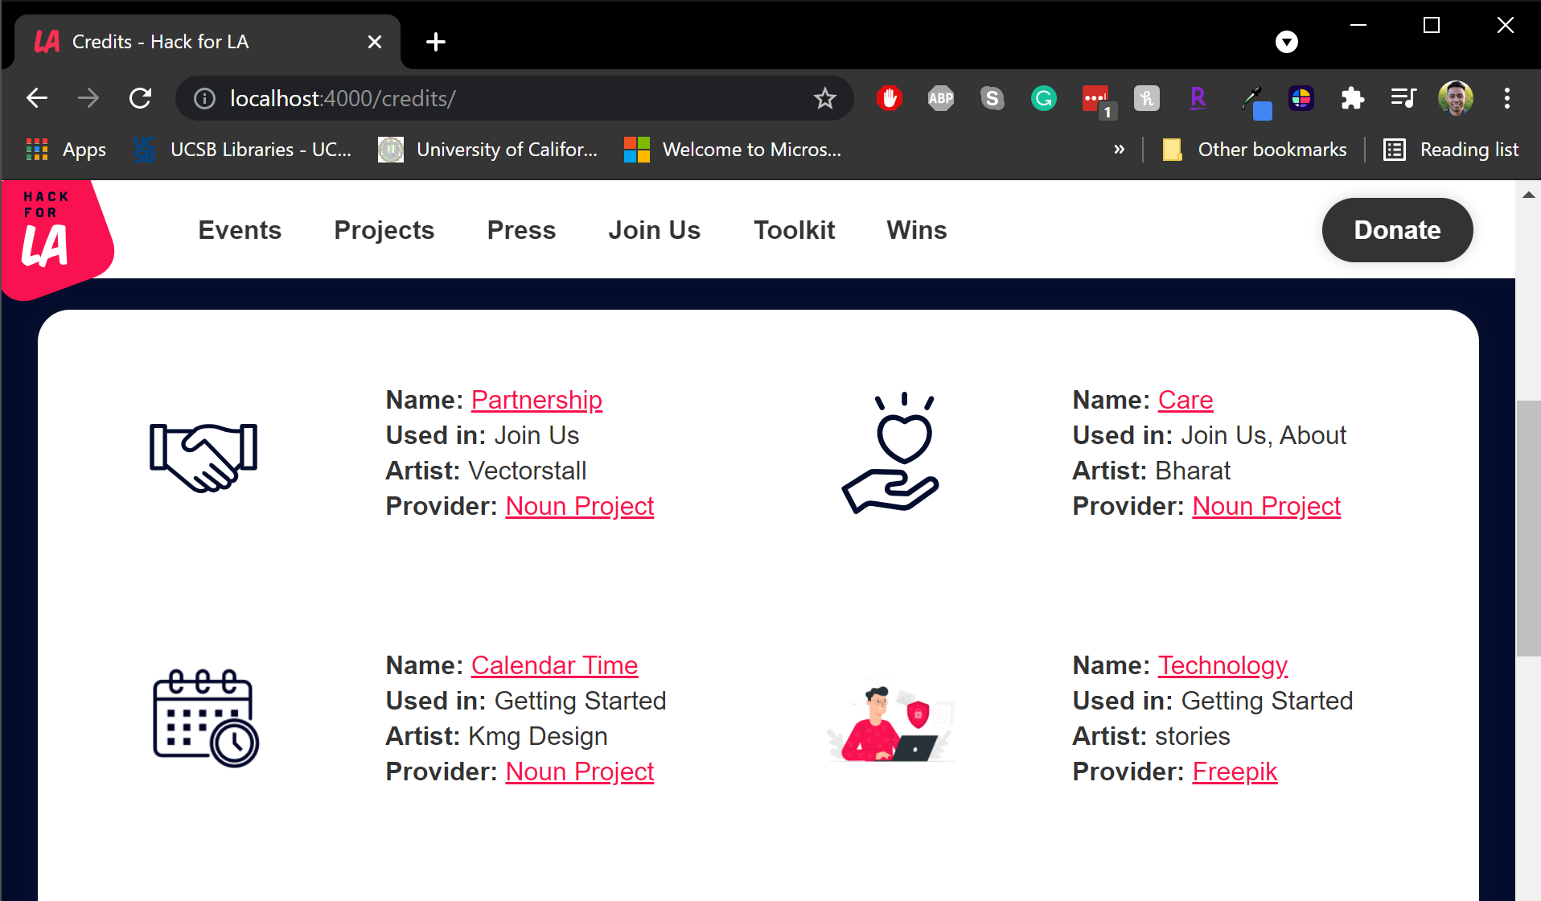Close the Credits - Hack for LA tab
Screen dimensions: 1541x901
pos(374,42)
